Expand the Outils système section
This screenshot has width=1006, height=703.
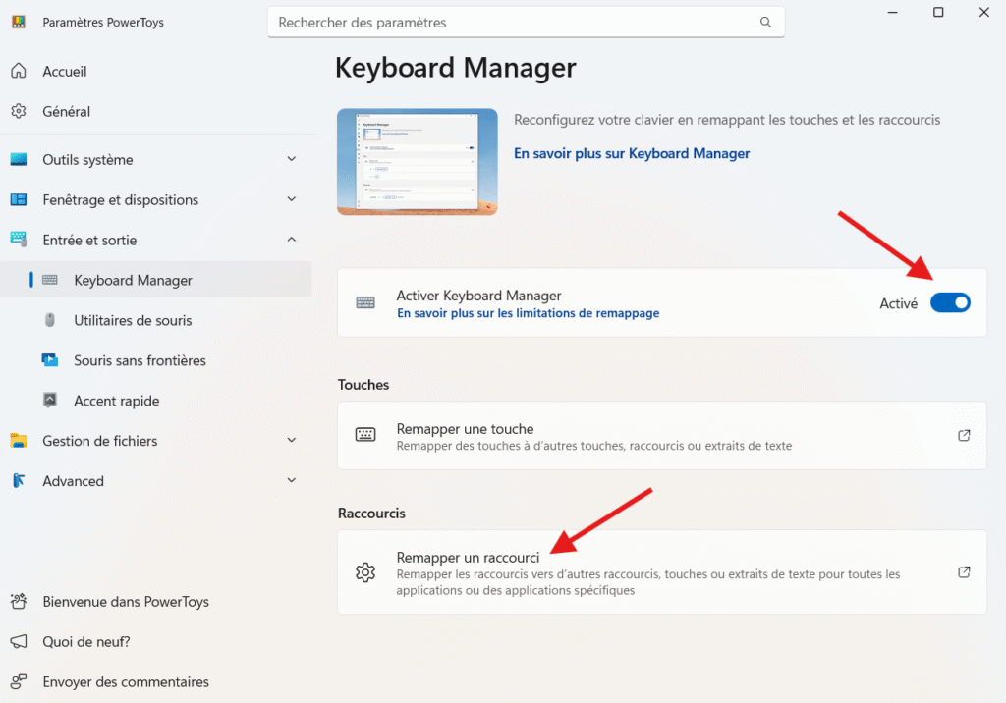[x=291, y=159]
